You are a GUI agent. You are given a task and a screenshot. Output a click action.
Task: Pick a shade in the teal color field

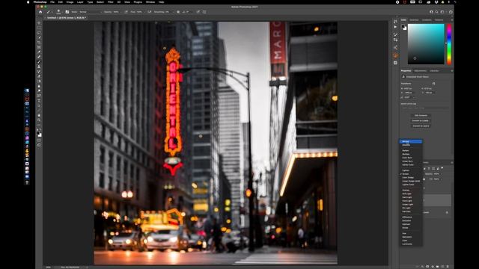pyautogui.click(x=426, y=44)
